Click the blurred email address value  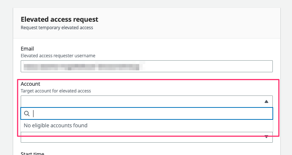(x=81, y=67)
